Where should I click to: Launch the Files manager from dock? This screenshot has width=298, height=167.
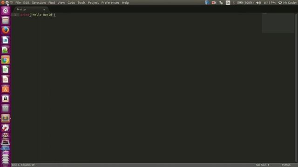point(5,20)
